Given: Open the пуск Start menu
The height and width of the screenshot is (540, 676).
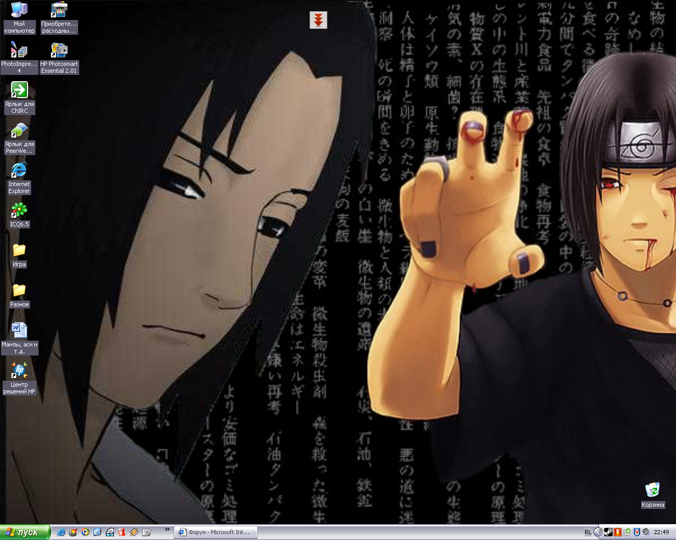Looking at the screenshot, I should pos(25,532).
